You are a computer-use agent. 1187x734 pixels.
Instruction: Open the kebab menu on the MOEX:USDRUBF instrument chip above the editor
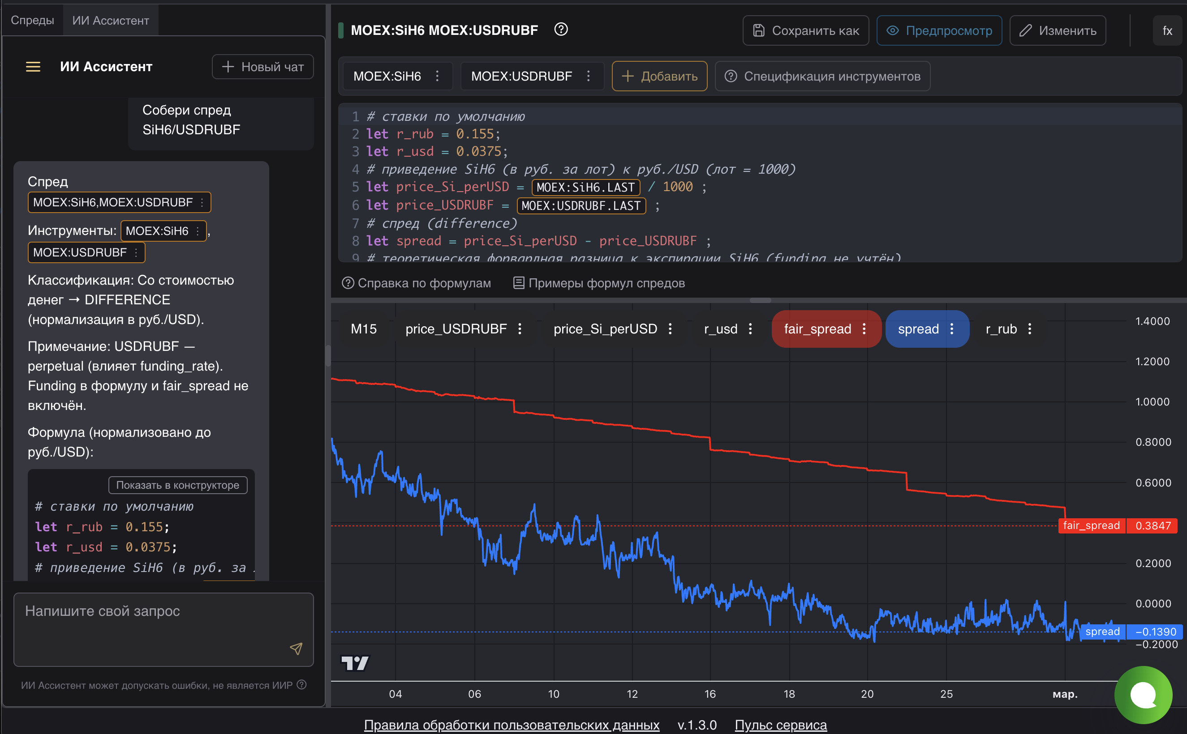[589, 76]
